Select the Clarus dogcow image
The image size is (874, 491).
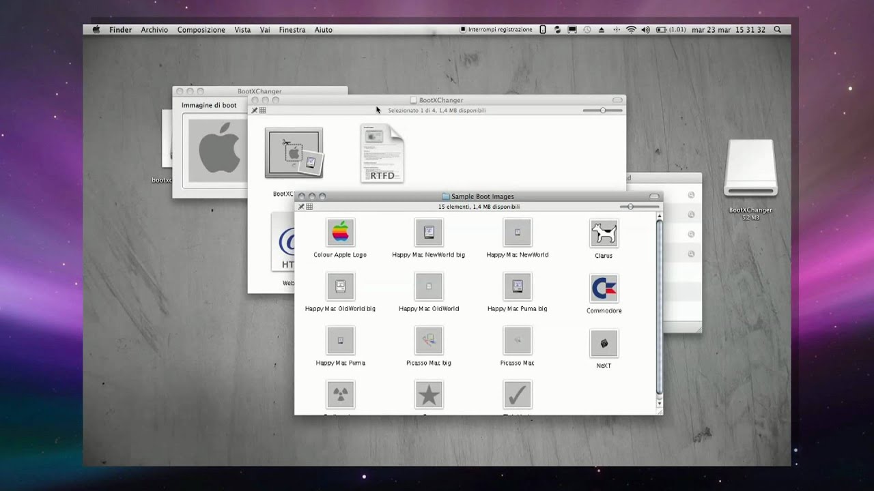(604, 233)
